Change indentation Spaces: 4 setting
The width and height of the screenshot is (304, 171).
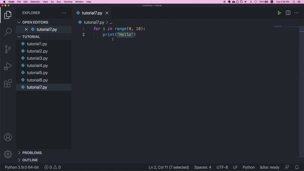click(x=203, y=167)
